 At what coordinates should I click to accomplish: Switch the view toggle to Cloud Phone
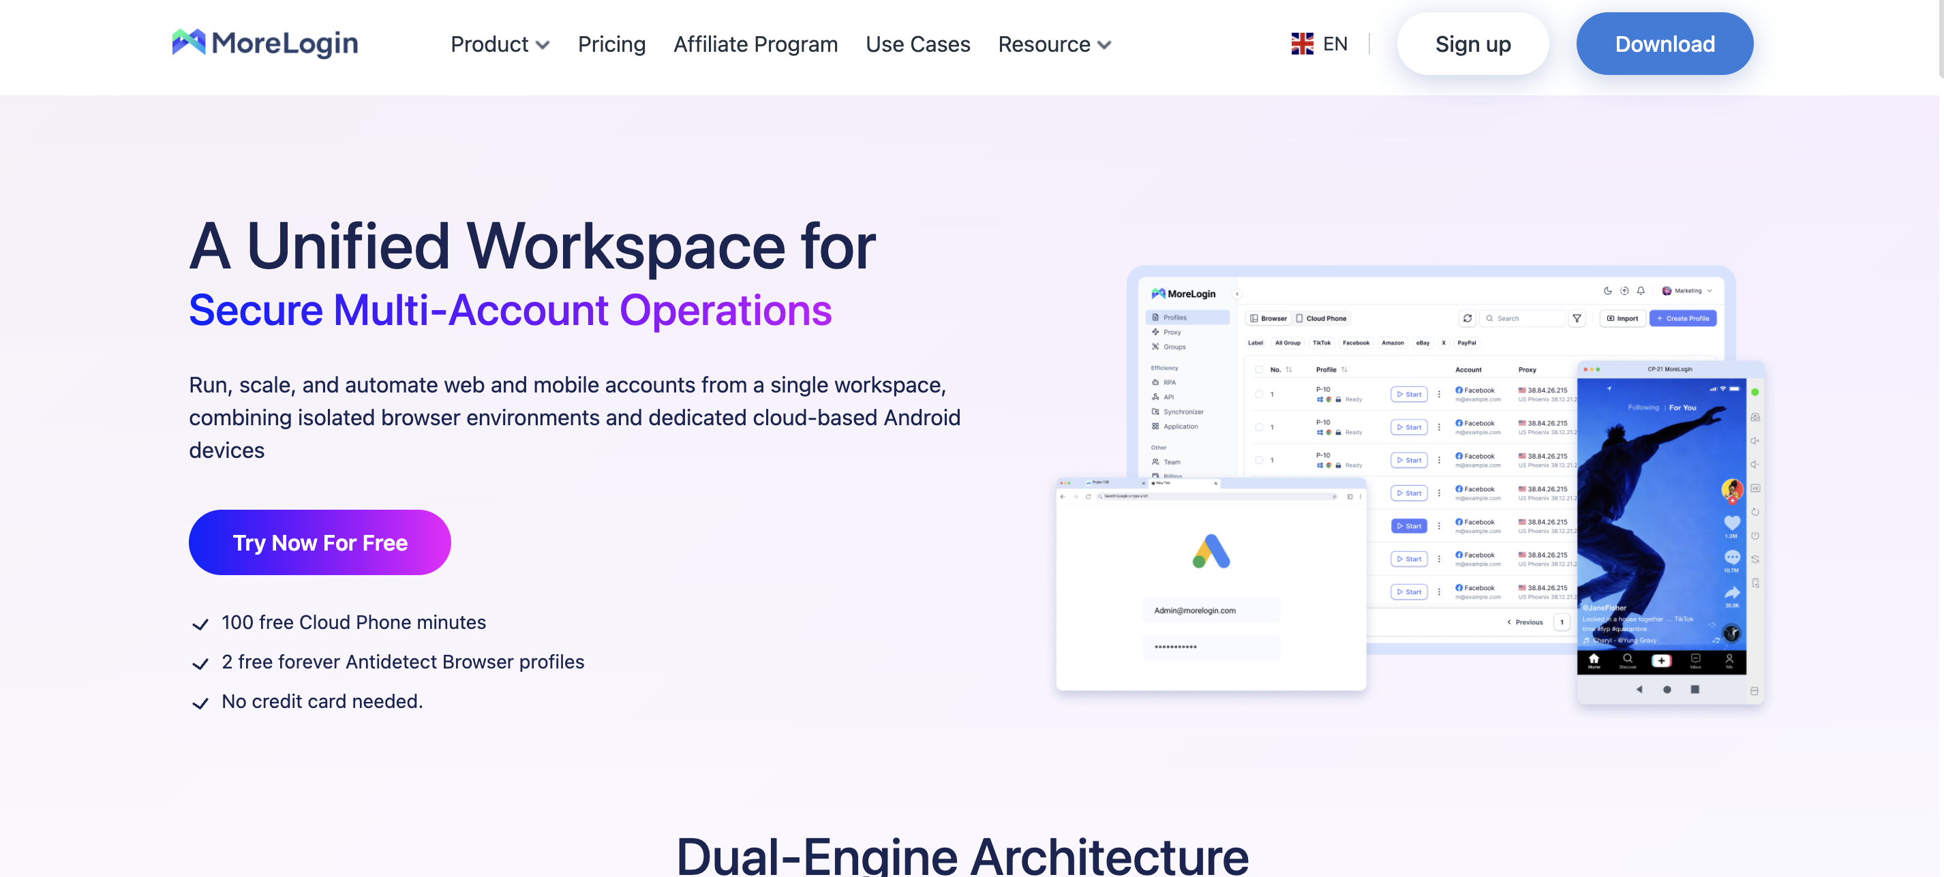pos(1326,318)
